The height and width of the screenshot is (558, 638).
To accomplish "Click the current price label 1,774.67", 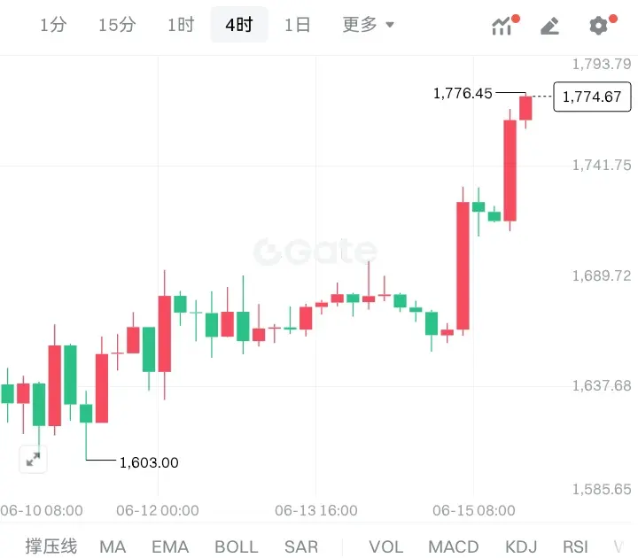I will (x=592, y=97).
